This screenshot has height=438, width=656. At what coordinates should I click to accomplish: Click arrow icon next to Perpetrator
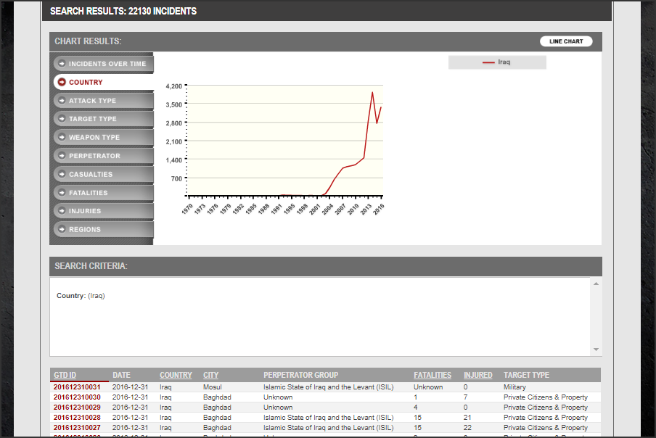click(x=61, y=156)
